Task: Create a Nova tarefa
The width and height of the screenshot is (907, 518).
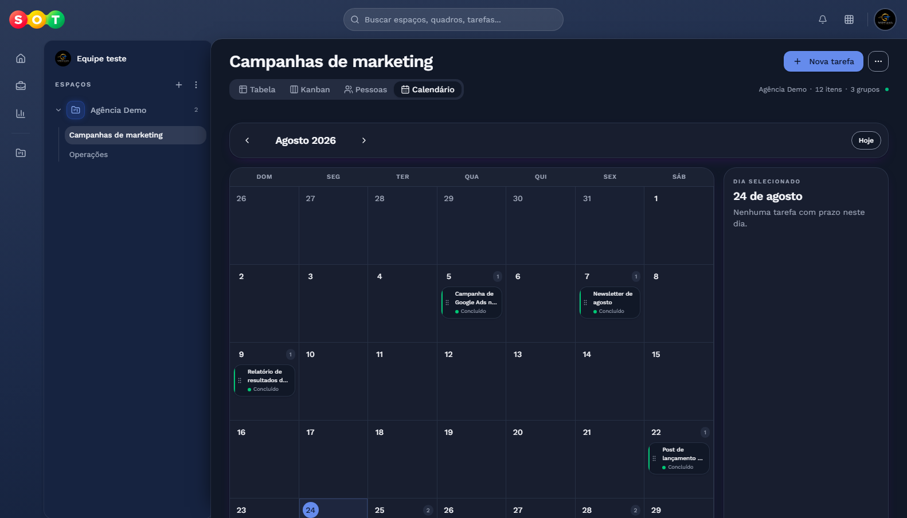Action: coord(823,61)
